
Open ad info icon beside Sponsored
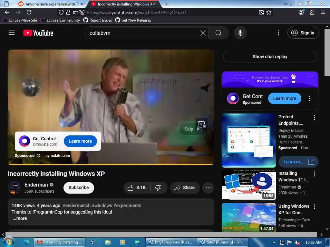tap(38, 156)
